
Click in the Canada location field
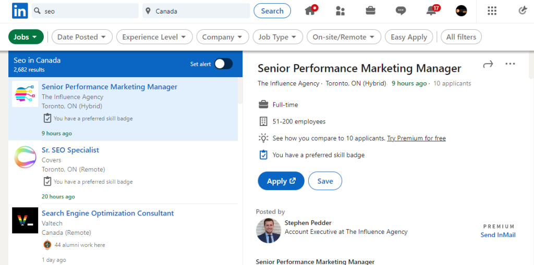(196, 11)
